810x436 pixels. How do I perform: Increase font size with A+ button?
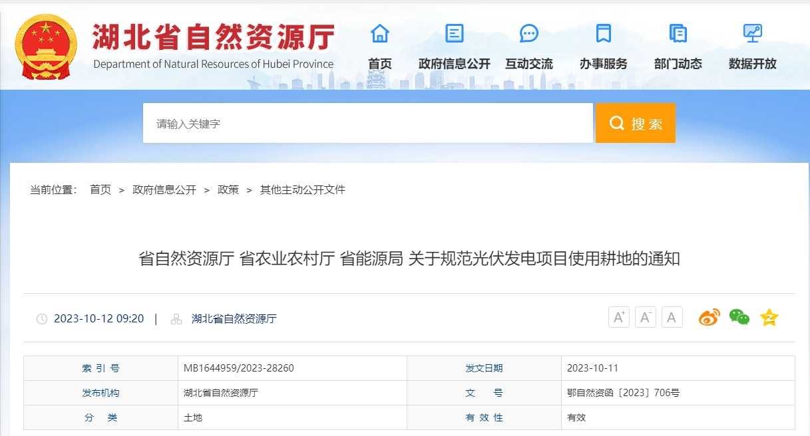619,318
